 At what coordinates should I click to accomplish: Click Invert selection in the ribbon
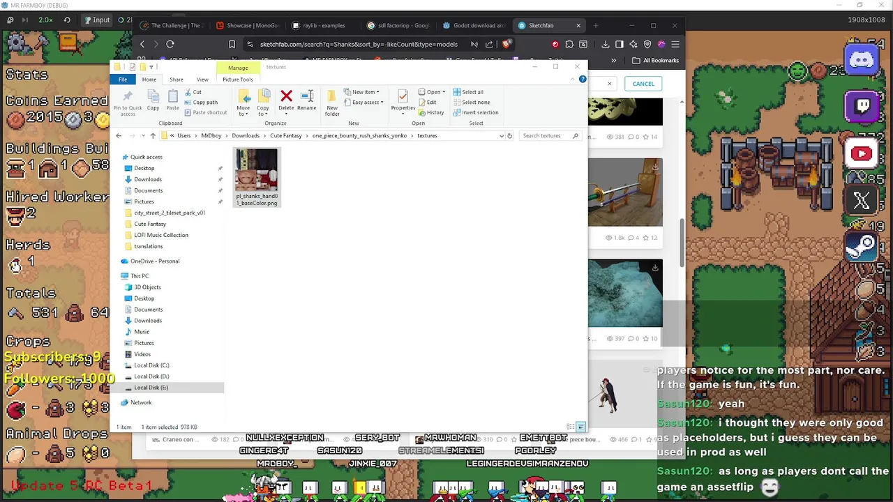tap(476, 112)
